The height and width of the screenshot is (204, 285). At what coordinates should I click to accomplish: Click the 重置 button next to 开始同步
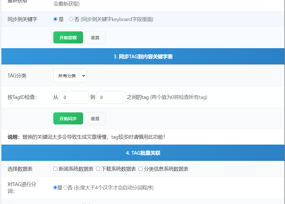[x=95, y=118]
